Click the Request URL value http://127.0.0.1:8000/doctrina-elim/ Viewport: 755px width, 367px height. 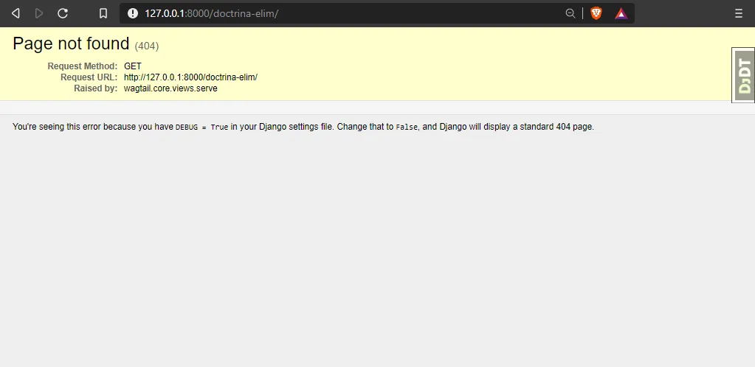click(190, 77)
